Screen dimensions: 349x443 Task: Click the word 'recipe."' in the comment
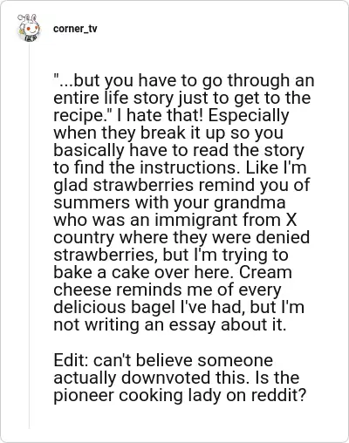point(83,116)
